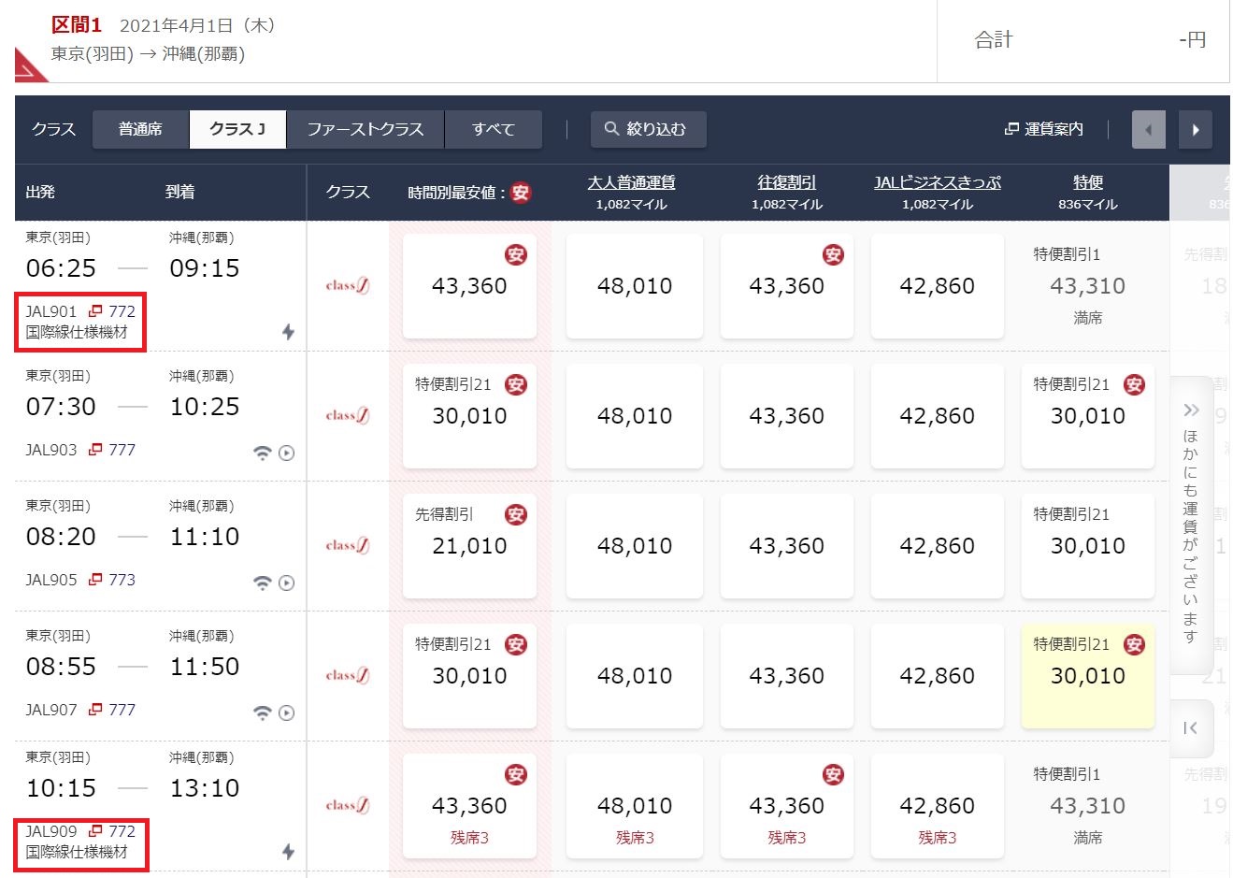Select the 42,860 JALビジネスきっぷ fare for JAL907
The width and height of the screenshot is (1233, 878).
tap(938, 676)
